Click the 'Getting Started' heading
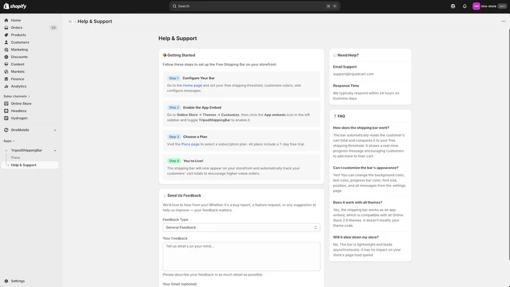 click(181, 55)
